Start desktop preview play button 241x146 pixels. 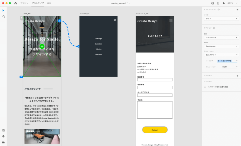tap(224, 3)
